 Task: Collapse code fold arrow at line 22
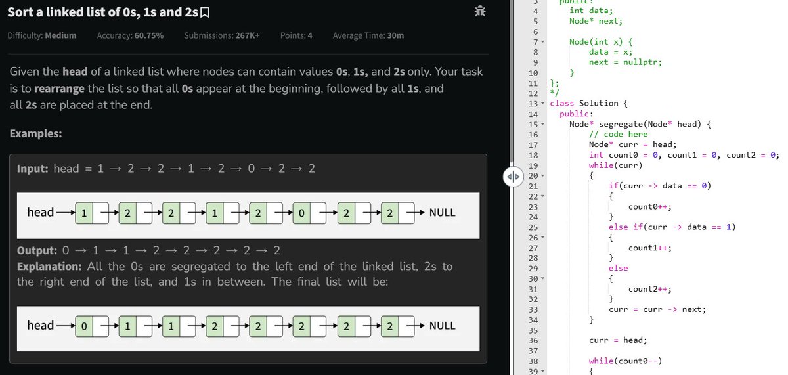coord(542,196)
